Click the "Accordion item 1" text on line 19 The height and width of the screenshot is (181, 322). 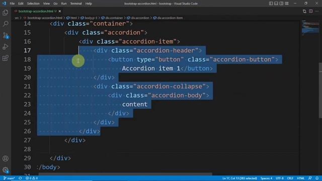pos(151,68)
